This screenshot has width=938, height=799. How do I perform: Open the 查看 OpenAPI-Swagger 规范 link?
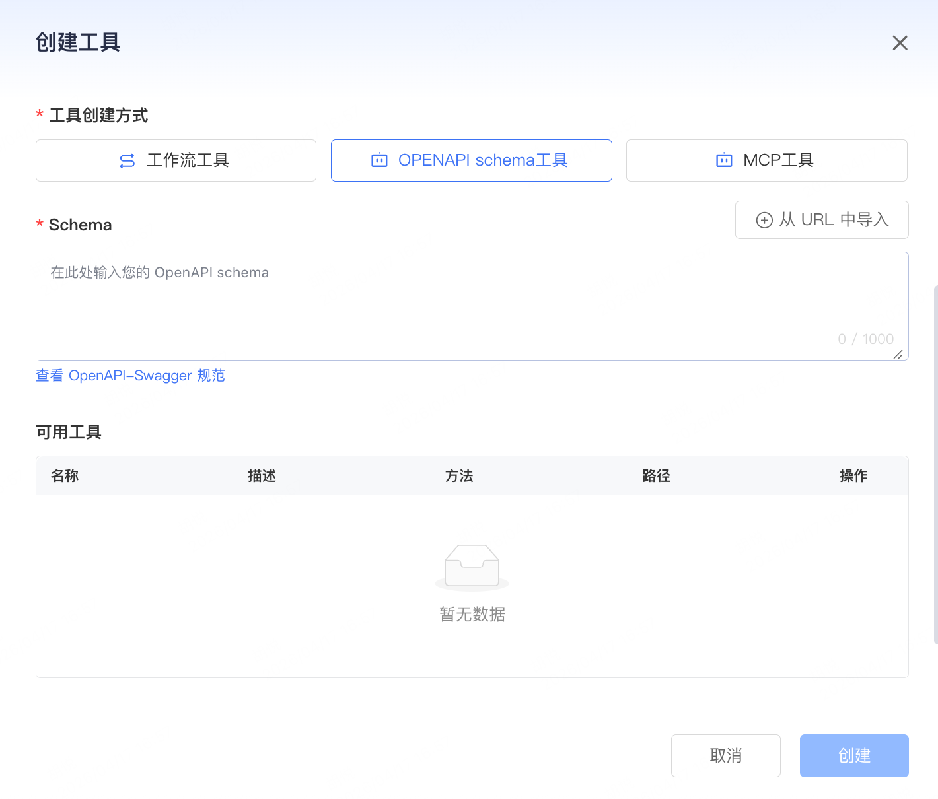pos(130,376)
